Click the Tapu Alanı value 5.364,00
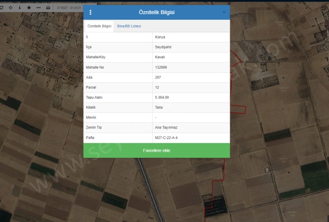 click(162, 97)
